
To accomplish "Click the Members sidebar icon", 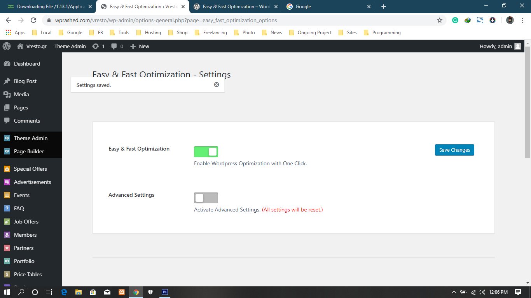I will (x=7, y=235).
